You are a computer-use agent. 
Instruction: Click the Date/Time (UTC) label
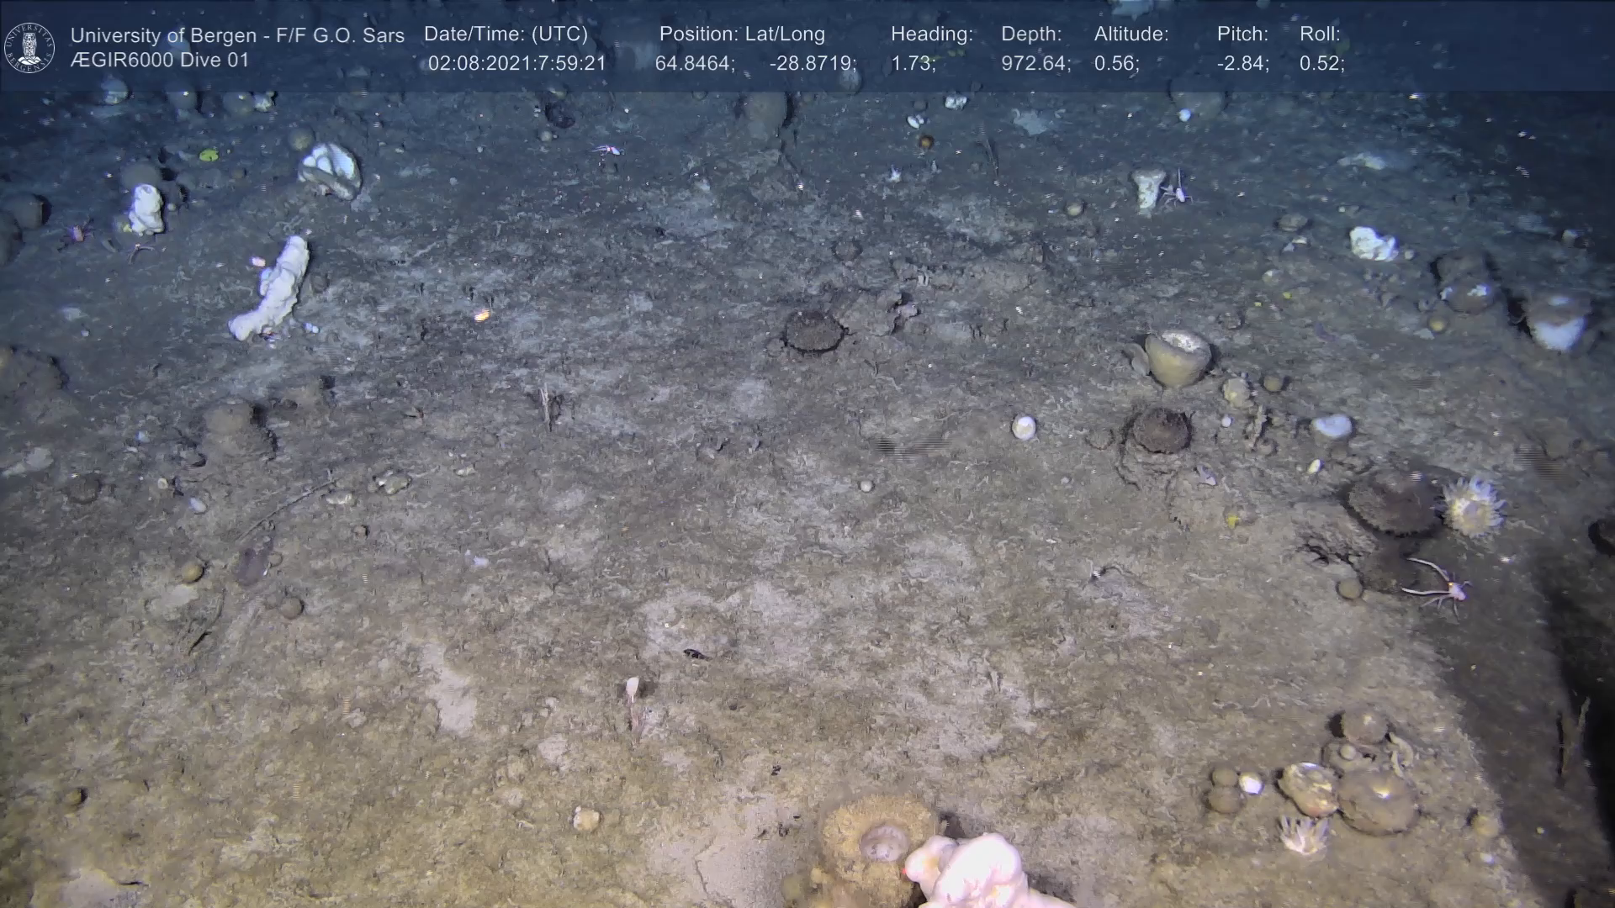pos(506,34)
